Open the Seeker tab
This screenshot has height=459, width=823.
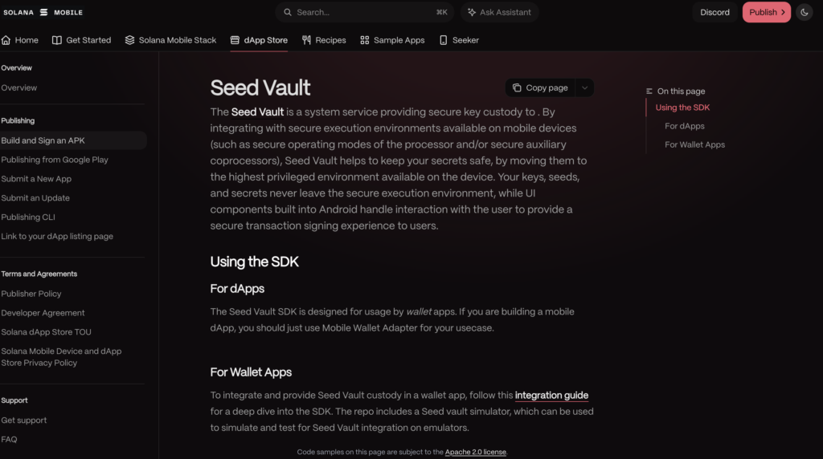(459, 40)
